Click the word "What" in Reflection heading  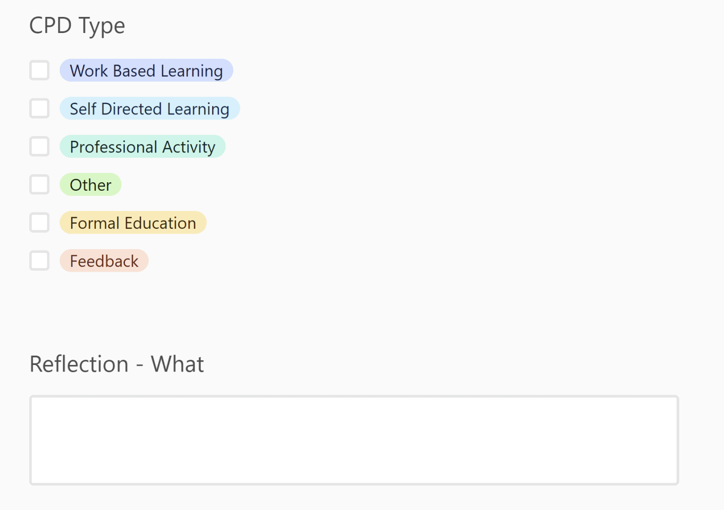point(177,364)
